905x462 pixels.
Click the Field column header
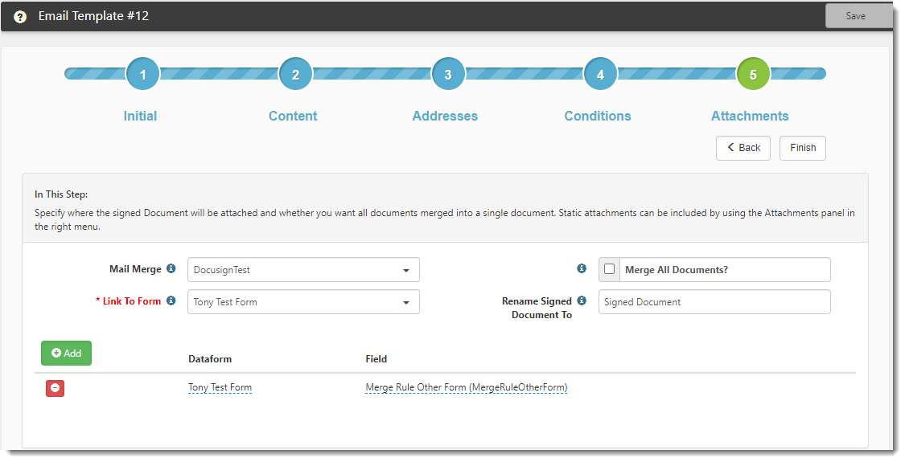(x=376, y=359)
